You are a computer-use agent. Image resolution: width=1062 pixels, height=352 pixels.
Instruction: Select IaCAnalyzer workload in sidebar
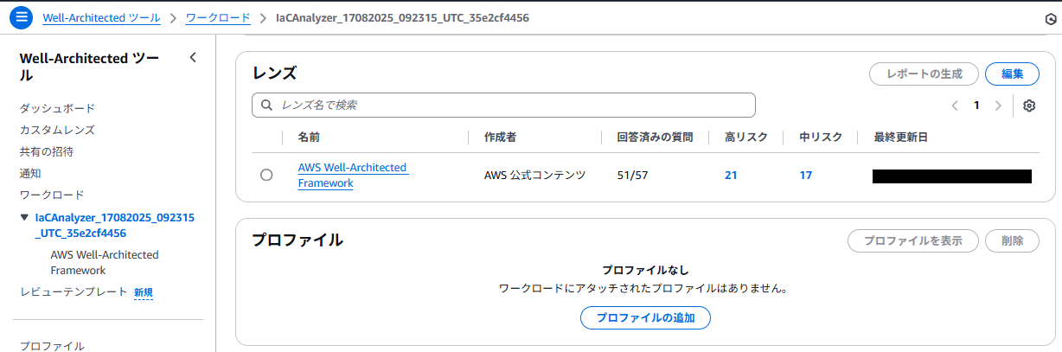pos(115,225)
